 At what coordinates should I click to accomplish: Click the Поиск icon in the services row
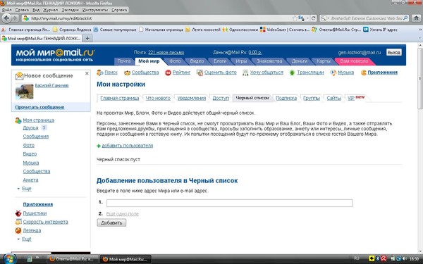(100, 73)
